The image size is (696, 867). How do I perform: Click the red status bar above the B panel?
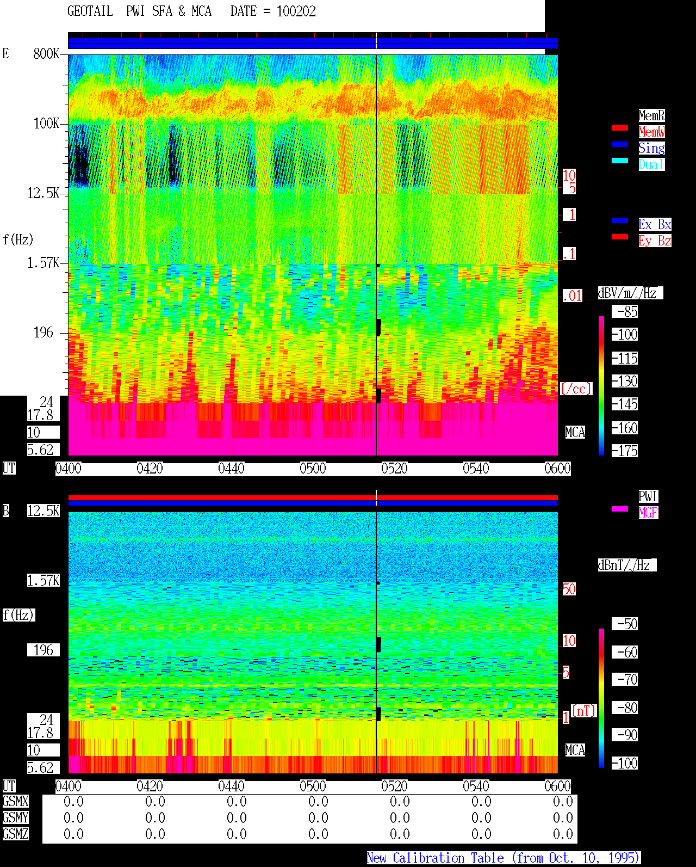coord(313,497)
